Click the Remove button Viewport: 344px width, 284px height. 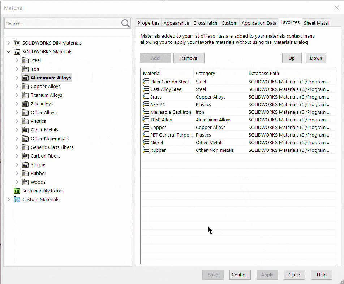pyautogui.click(x=189, y=58)
